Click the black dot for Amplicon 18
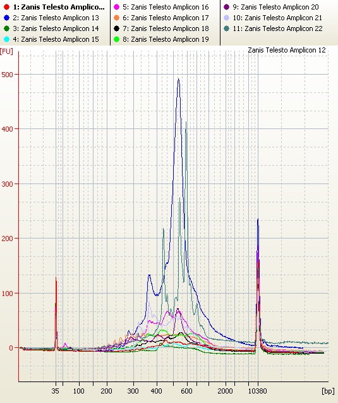 pyautogui.click(x=116, y=28)
